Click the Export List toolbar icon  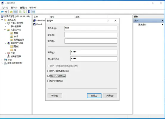(x=24, y=12)
